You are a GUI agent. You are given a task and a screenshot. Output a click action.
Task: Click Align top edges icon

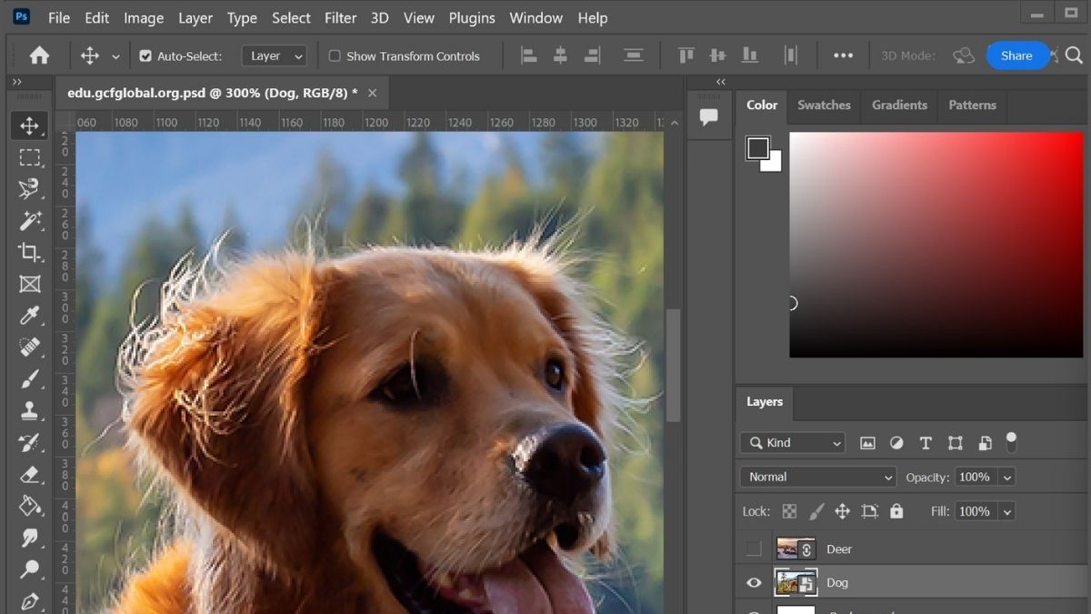click(x=686, y=55)
